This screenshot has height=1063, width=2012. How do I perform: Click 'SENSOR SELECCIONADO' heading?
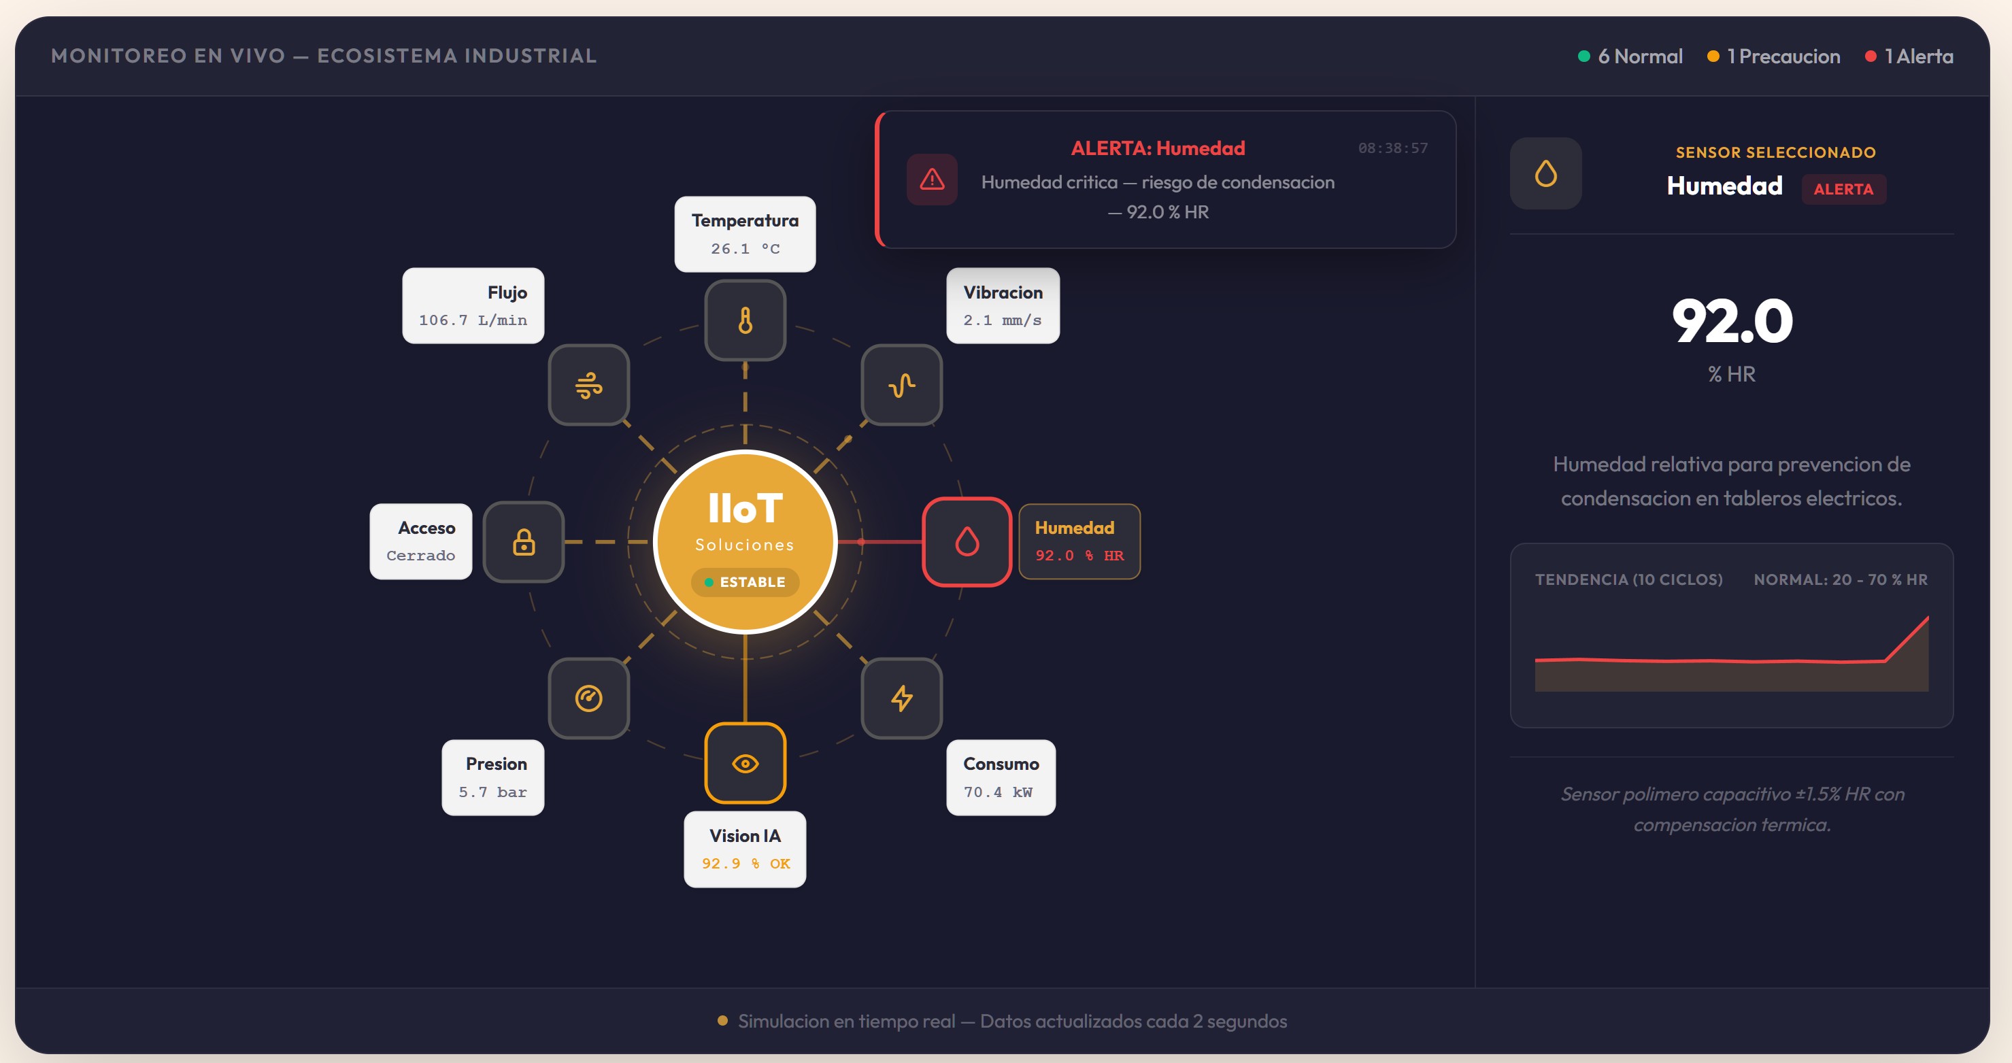[1775, 152]
